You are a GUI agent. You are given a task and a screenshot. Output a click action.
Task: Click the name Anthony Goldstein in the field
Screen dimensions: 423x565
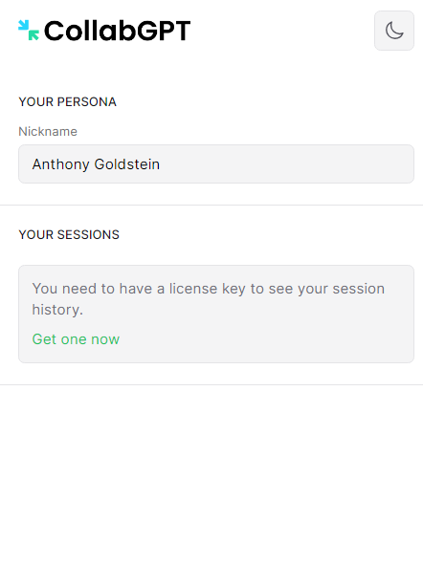click(96, 164)
